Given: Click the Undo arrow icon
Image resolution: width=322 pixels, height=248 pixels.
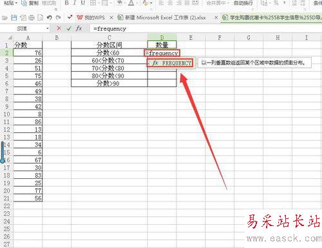Looking at the screenshot, I should [50, 17].
